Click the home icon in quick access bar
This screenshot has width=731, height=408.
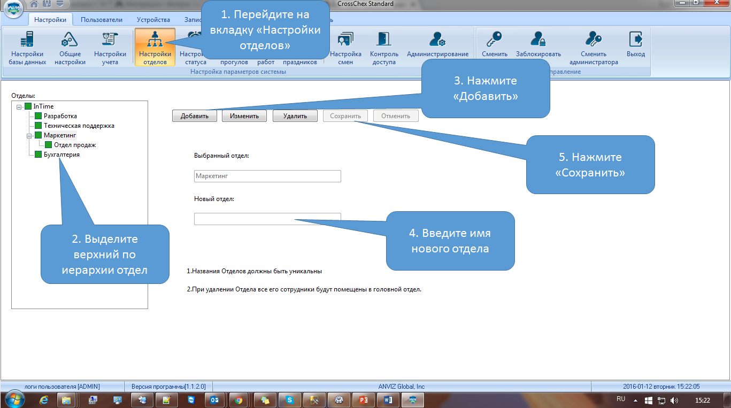tap(34, 4)
